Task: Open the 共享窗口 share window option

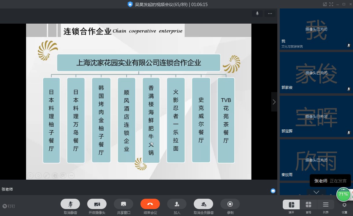Action: tap(124, 204)
